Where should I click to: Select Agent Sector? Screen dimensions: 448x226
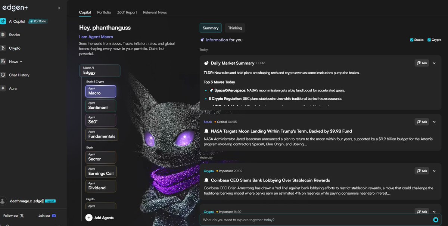pos(101,157)
